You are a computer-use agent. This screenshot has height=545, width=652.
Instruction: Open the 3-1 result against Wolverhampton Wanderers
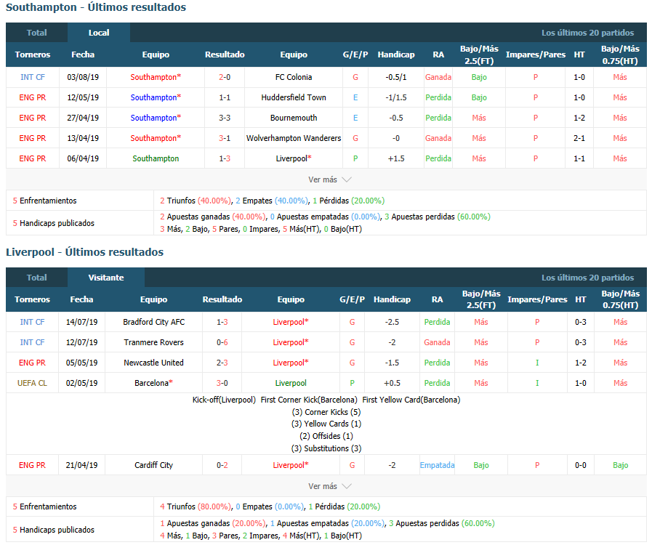(225, 138)
